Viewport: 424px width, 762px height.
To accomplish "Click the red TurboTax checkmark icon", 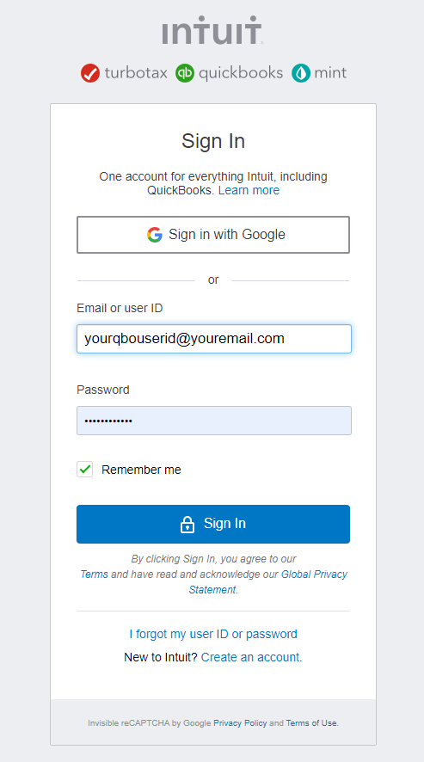I will tap(90, 73).
